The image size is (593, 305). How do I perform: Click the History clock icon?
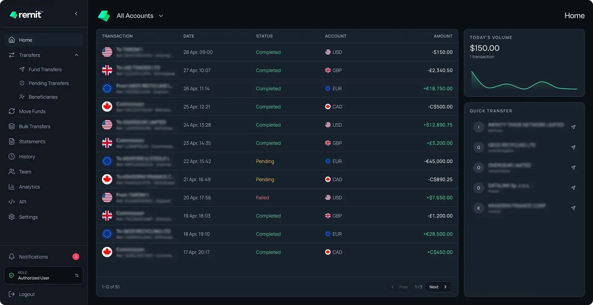pos(12,157)
